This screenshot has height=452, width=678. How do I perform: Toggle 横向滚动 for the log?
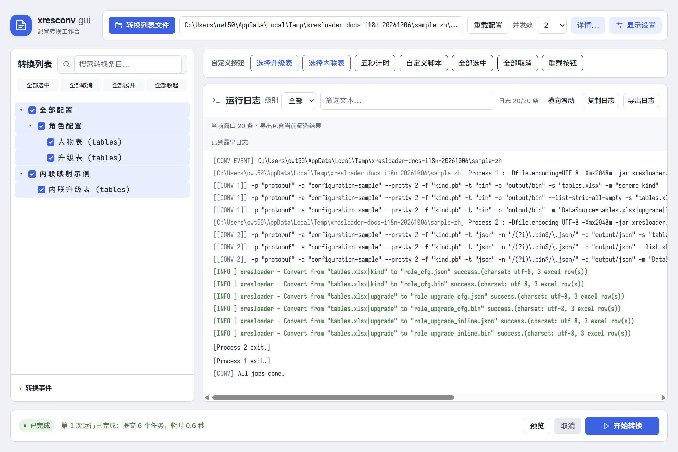pyautogui.click(x=561, y=101)
